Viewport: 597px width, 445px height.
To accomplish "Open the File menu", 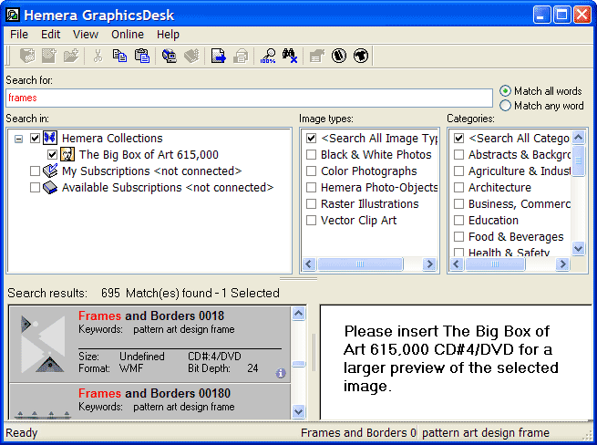I will point(19,35).
